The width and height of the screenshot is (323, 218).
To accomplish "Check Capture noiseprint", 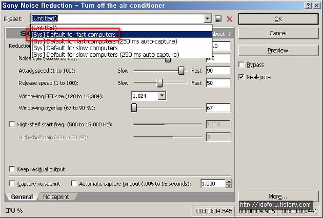I will 12,183.
